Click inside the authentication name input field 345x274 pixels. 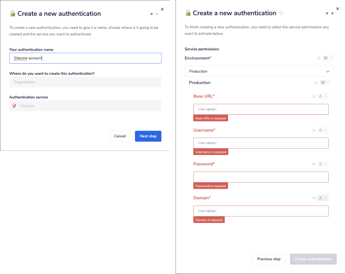[x=85, y=58]
